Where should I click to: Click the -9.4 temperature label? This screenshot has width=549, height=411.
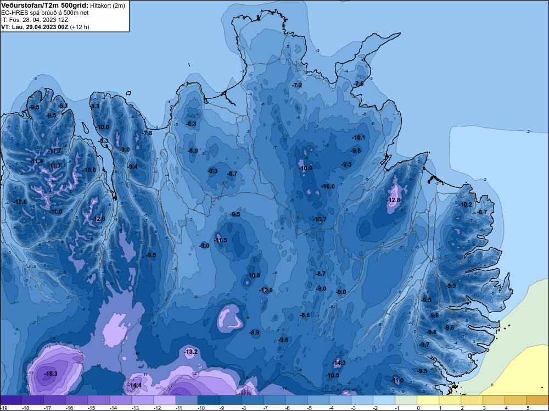133,167
